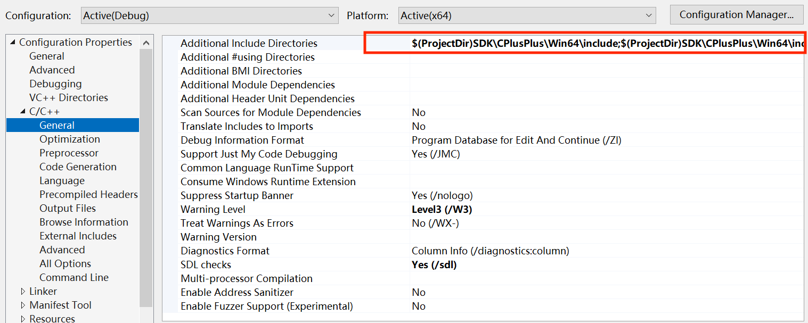Image resolution: width=808 pixels, height=323 pixels.
Task: Expand the Manifest Tool node
Action: click(23, 305)
